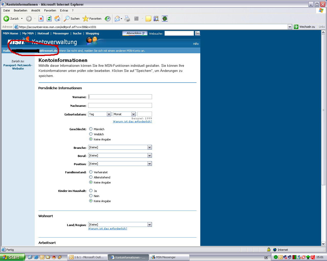The image size is (327, 261).
Task: Click the Mail envelope toolbar icon
Action: pyautogui.click(x=117, y=19)
